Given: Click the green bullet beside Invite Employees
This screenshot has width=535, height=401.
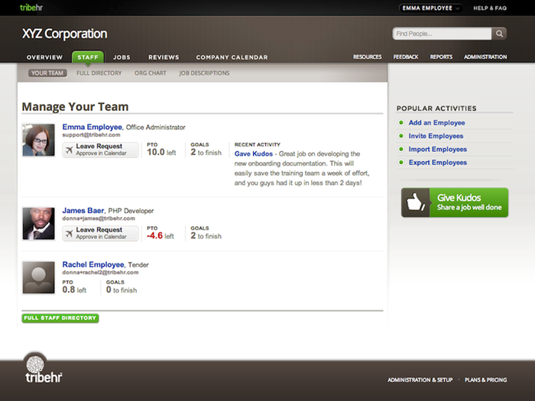Looking at the screenshot, I should 401,136.
